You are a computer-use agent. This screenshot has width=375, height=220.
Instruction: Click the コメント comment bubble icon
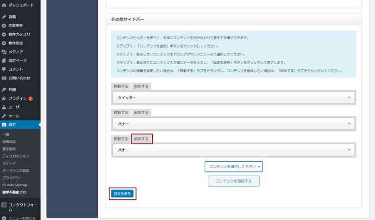4,69
